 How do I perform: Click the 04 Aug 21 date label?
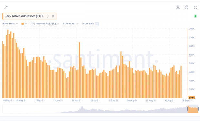[132, 100]
